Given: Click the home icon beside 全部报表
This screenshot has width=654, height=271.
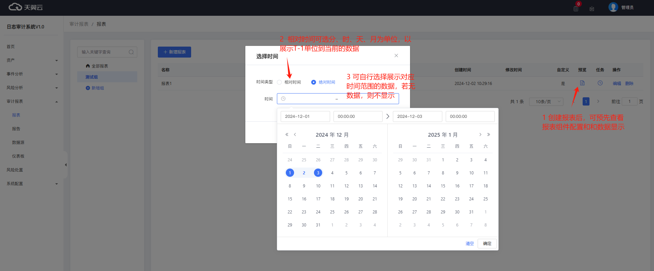Looking at the screenshot, I should [88, 66].
